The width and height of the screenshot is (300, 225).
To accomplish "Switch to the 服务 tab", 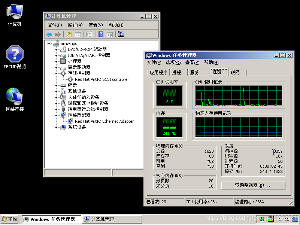I will [x=199, y=73].
